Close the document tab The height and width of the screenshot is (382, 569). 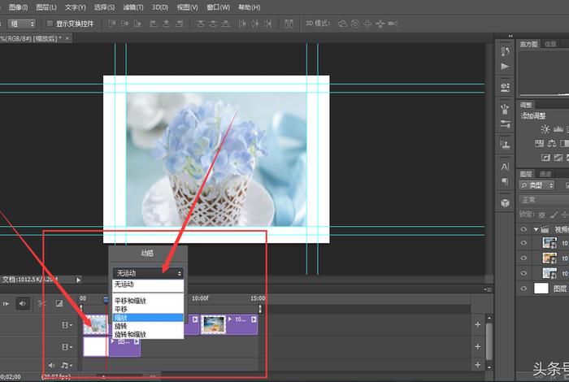(x=67, y=38)
